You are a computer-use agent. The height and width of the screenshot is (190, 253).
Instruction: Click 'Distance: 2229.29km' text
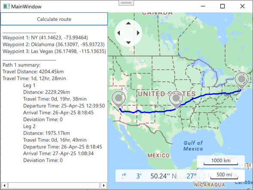46,92
